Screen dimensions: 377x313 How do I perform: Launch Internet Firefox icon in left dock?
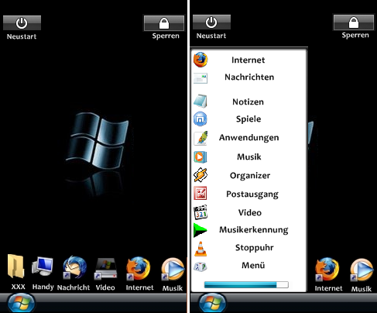pos(138,269)
